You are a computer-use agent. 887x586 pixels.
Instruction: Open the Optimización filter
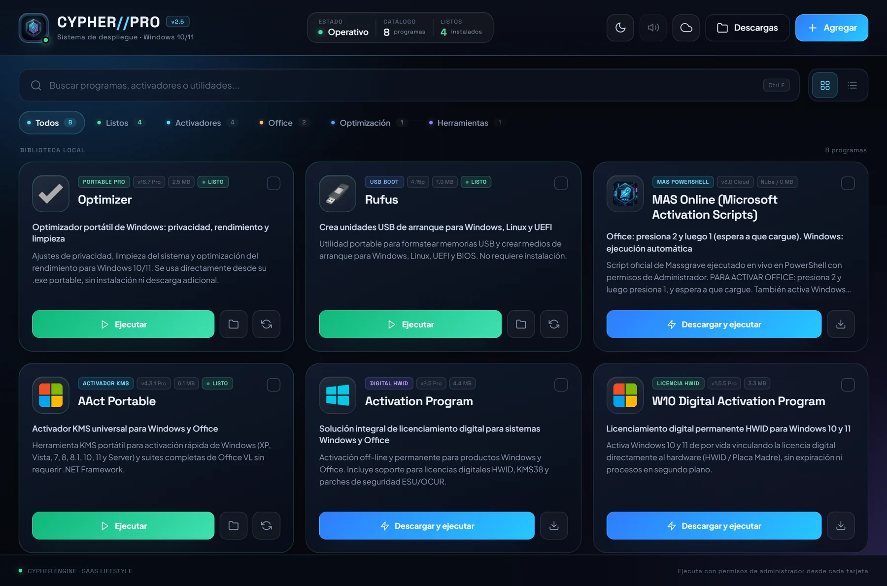pyautogui.click(x=369, y=123)
